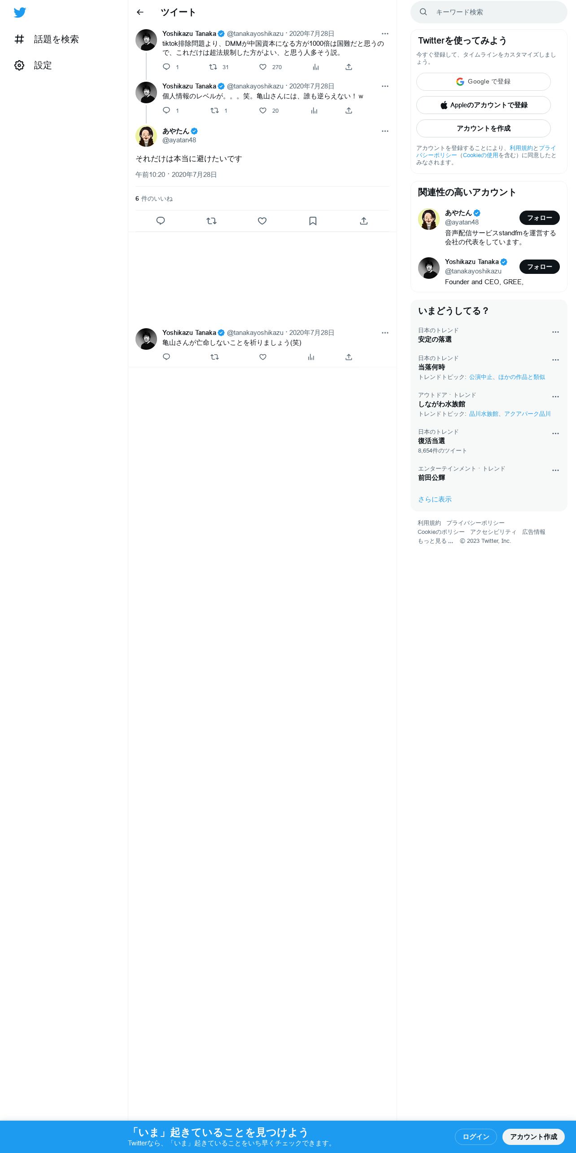Focus the キーワード検索 search field
The image size is (576, 1153).
pos(489,12)
